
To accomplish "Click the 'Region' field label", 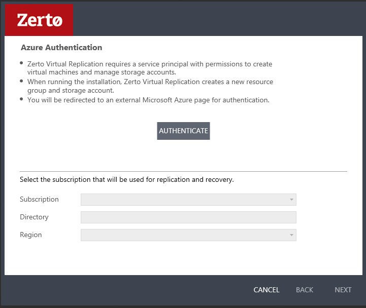I will 31,235.
